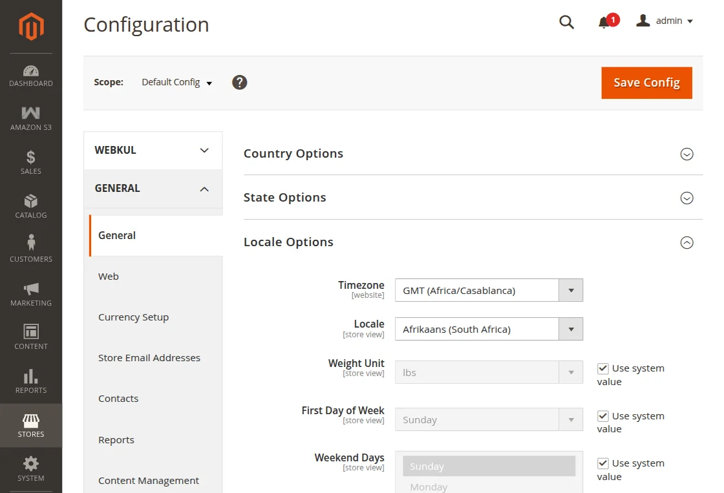The height and width of the screenshot is (493, 724).
Task: Uncheck Use system value for Weekend Days
Action: click(x=603, y=463)
